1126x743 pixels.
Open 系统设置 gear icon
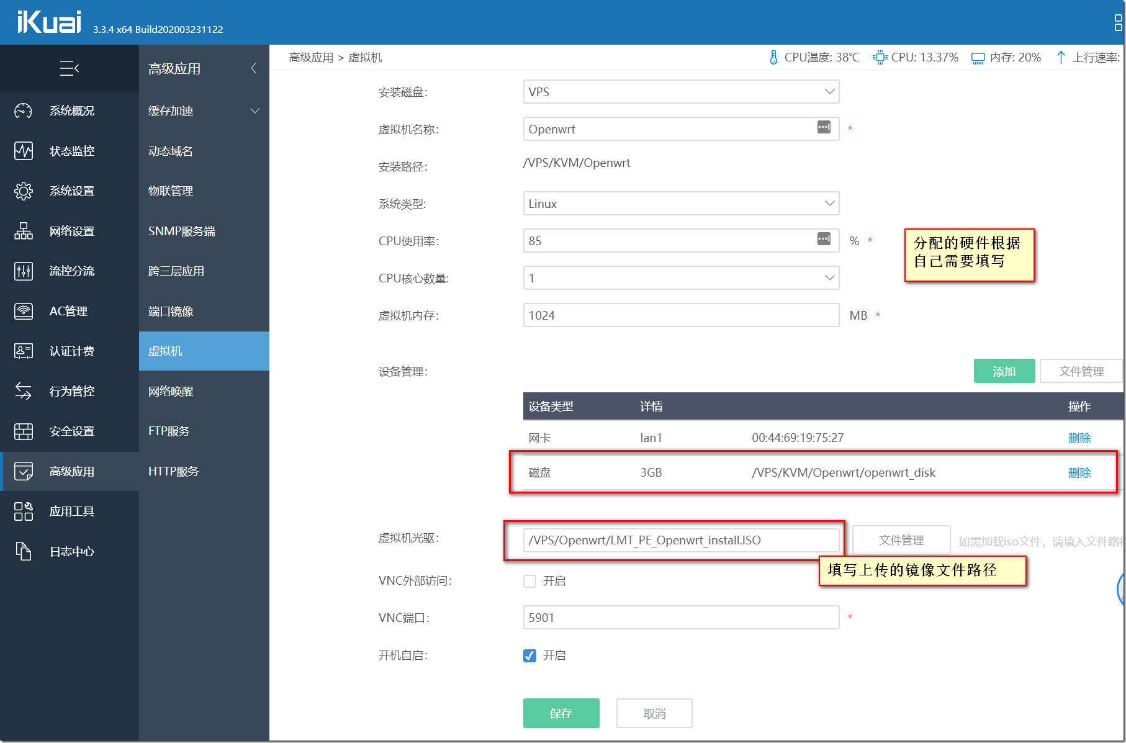[24, 191]
